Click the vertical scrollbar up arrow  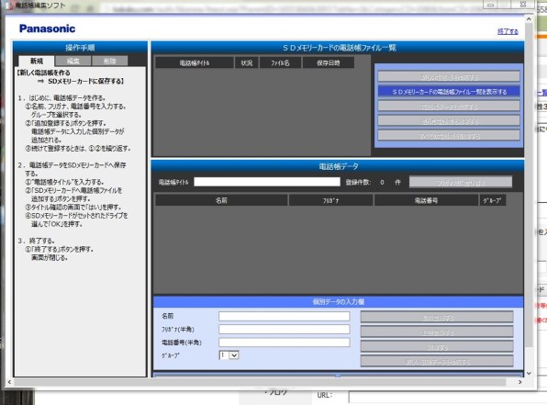point(529,19)
